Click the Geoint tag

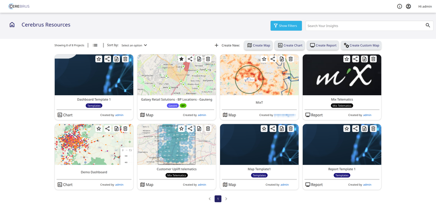coord(173,106)
